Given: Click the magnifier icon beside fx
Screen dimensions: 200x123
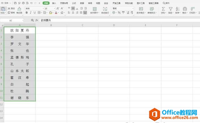Looking at the screenshot, I should click(x=32, y=20).
